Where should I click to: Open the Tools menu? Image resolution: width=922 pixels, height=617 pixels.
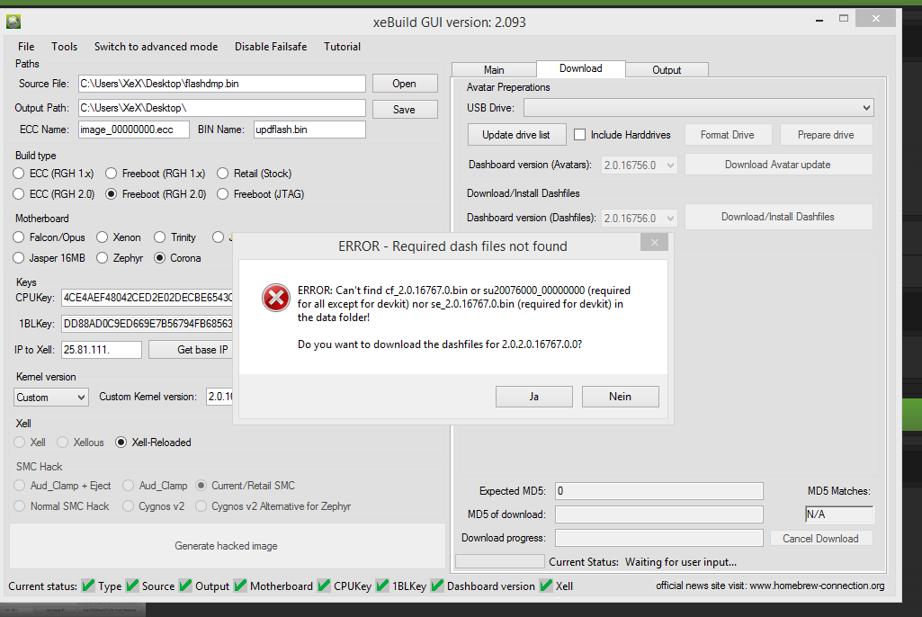(64, 46)
